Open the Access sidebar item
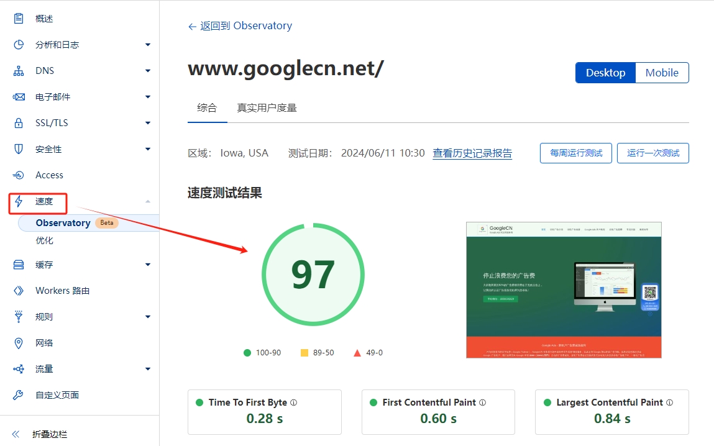 click(x=49, y=175)
